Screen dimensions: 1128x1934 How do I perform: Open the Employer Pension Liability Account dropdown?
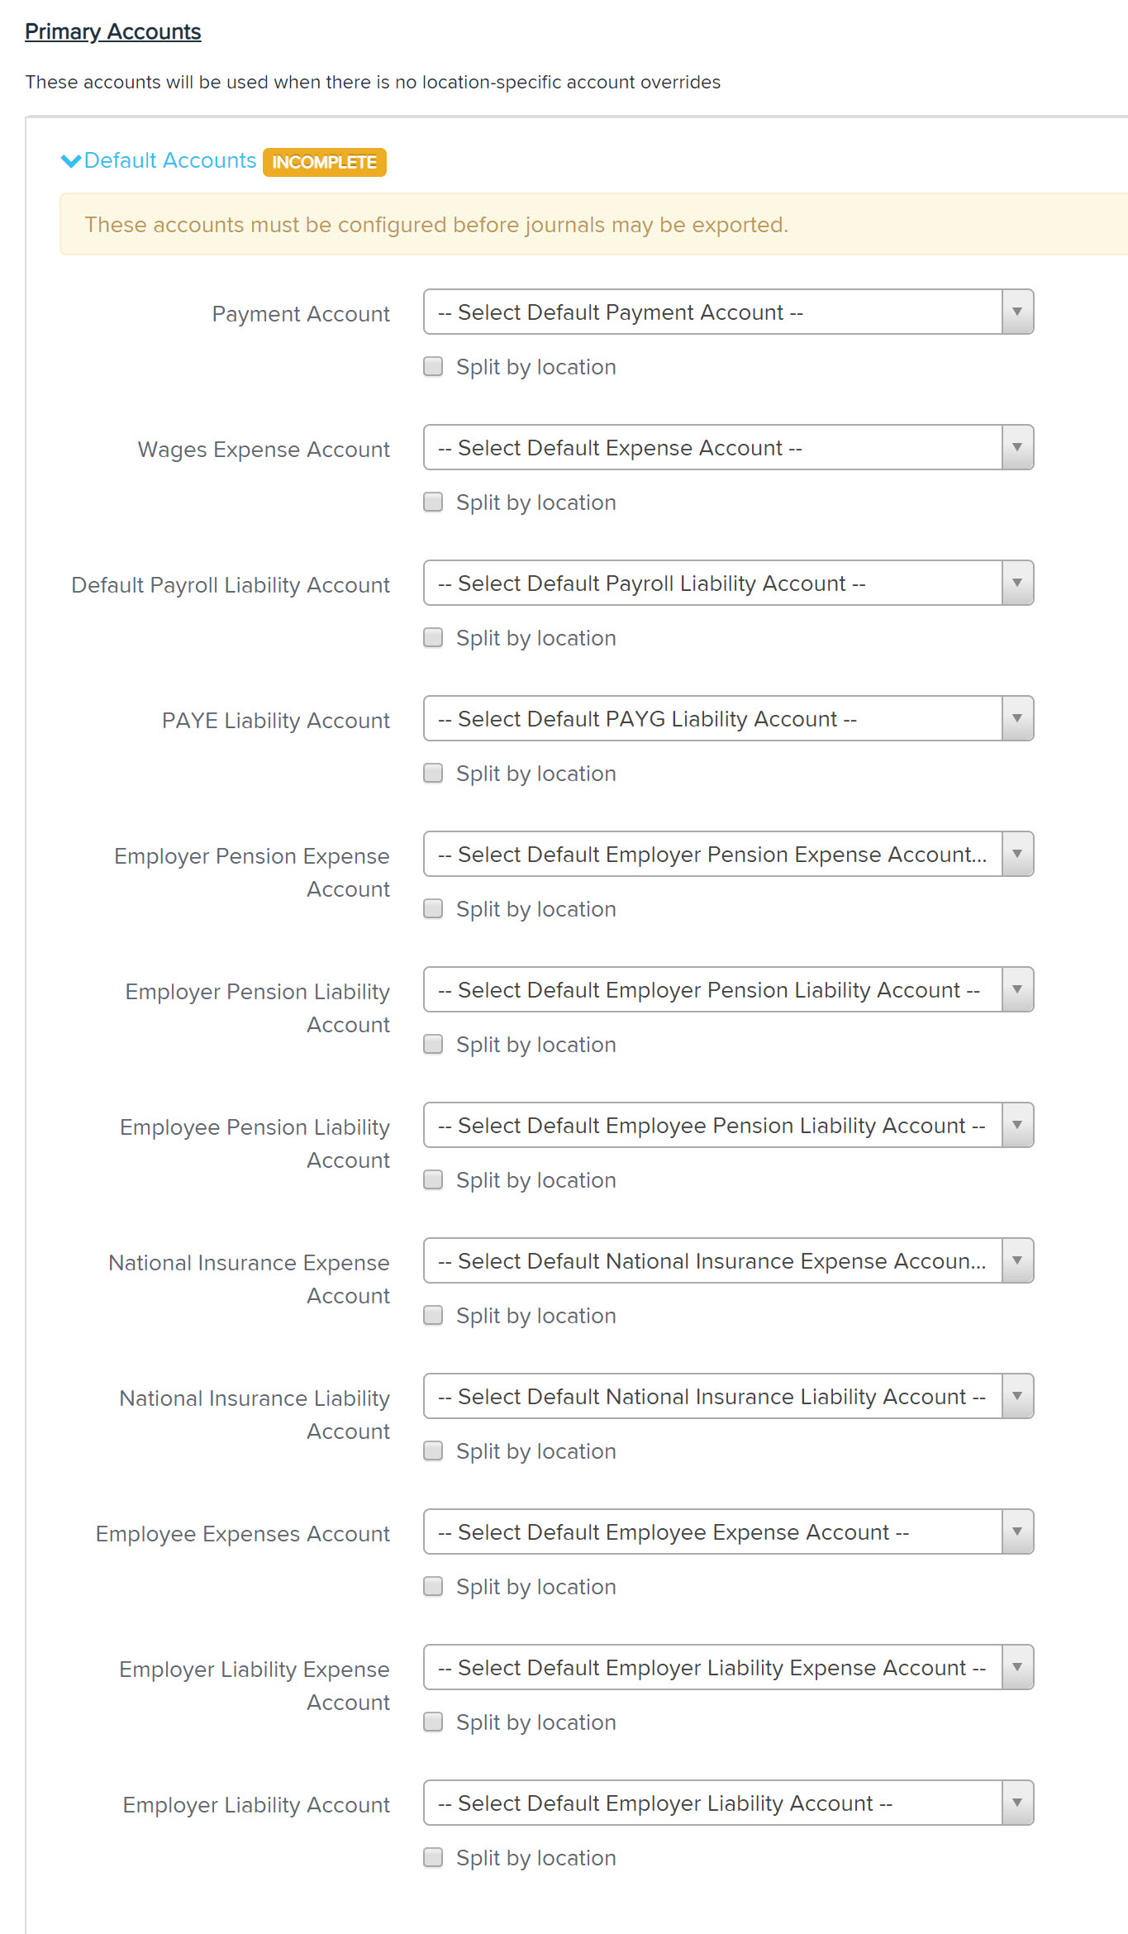pos(728,990)
